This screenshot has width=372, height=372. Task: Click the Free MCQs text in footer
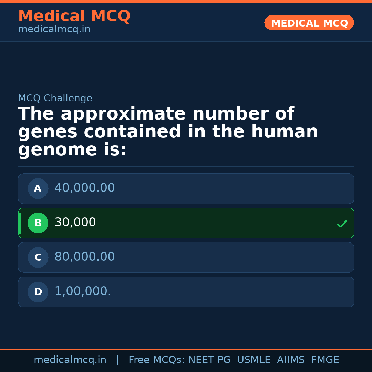157,360
